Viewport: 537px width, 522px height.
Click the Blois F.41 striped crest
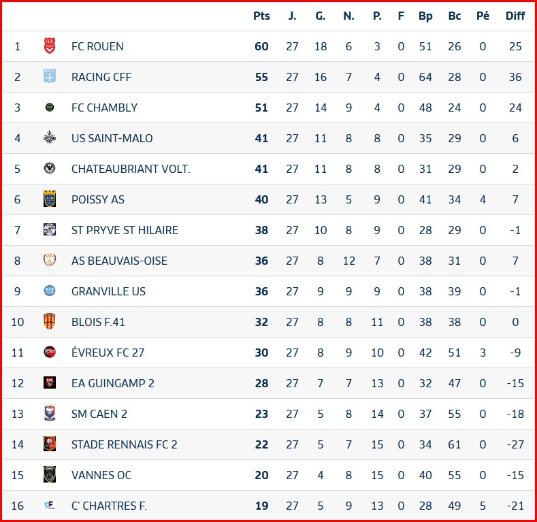(x=49, y=322)
